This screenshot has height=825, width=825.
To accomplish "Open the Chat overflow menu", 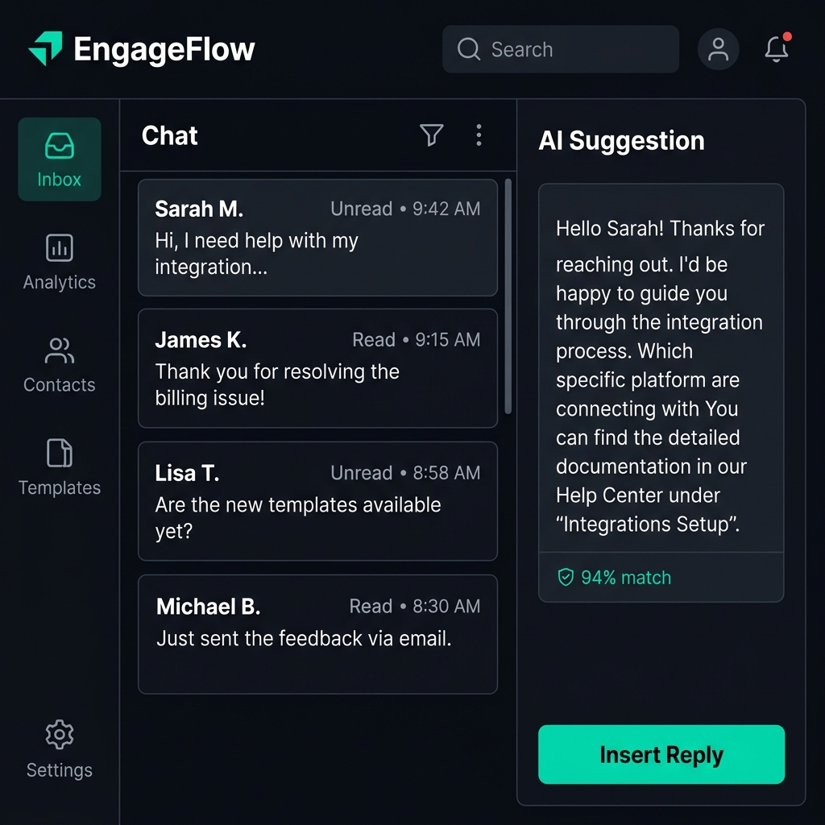I will coord(479,135).
